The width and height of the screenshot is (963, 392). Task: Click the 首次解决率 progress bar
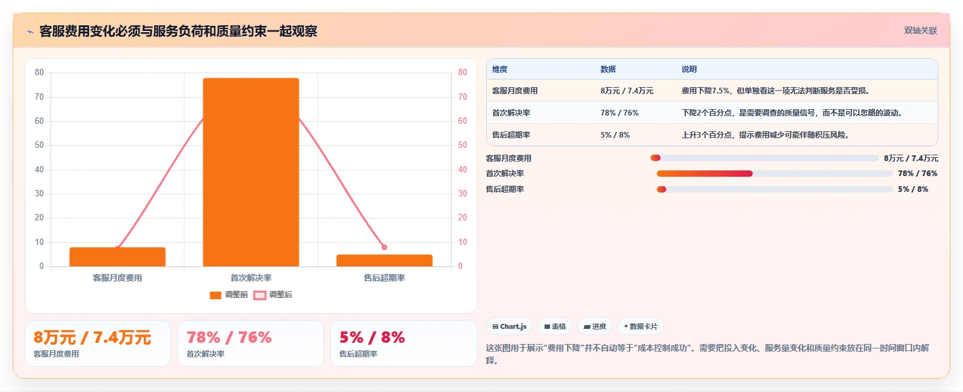[x=775, y=174]
